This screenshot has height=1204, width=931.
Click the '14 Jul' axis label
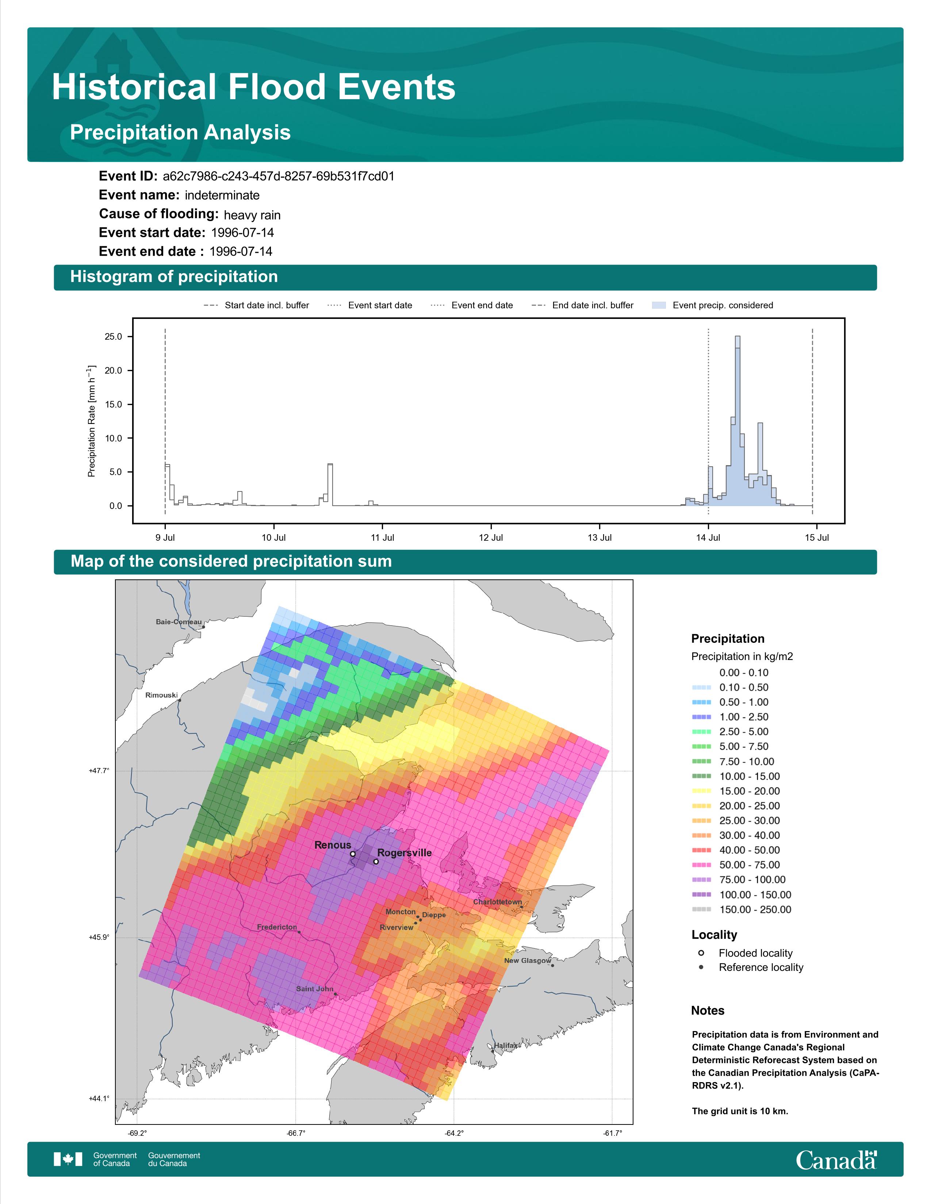point(708,537)
